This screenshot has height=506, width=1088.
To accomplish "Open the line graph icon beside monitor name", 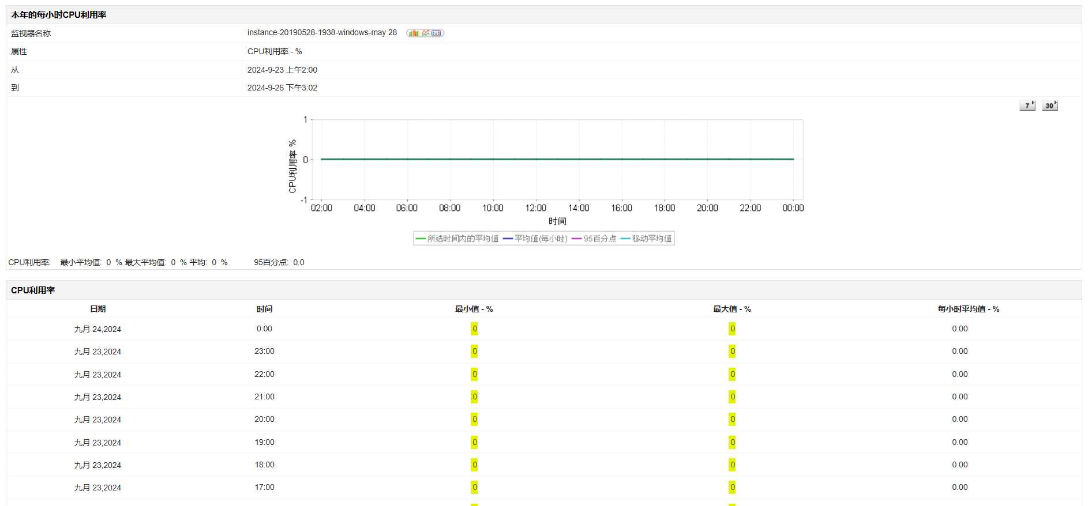I will [426, 33].
